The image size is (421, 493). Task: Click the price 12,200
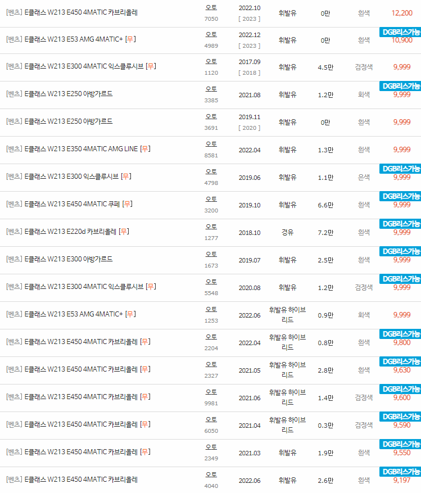(402, 13)
